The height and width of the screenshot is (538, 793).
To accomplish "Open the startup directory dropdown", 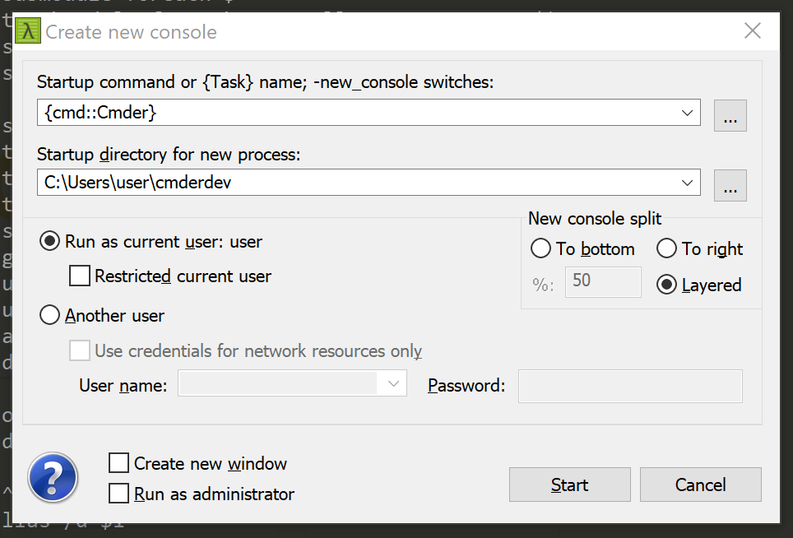I will (x=687, y=182).
